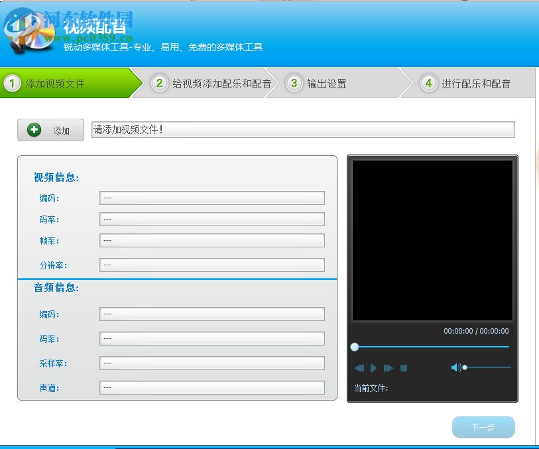
Task: Click the 采样率 field
Action: [x=212, y=363]
